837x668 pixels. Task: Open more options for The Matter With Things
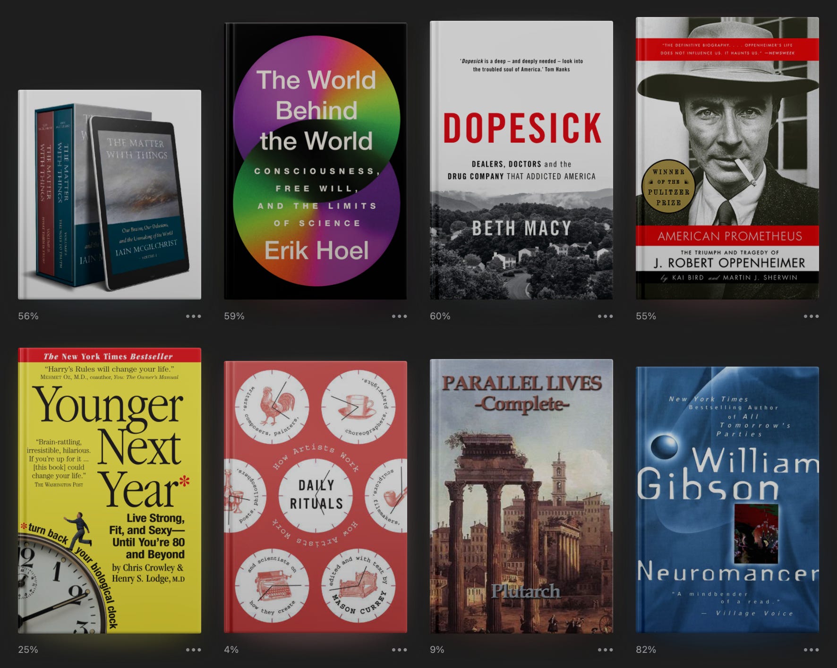pyautogui.click(x=194, y=316)
